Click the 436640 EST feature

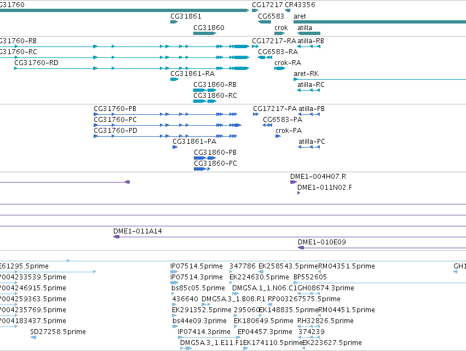(175, 305)
